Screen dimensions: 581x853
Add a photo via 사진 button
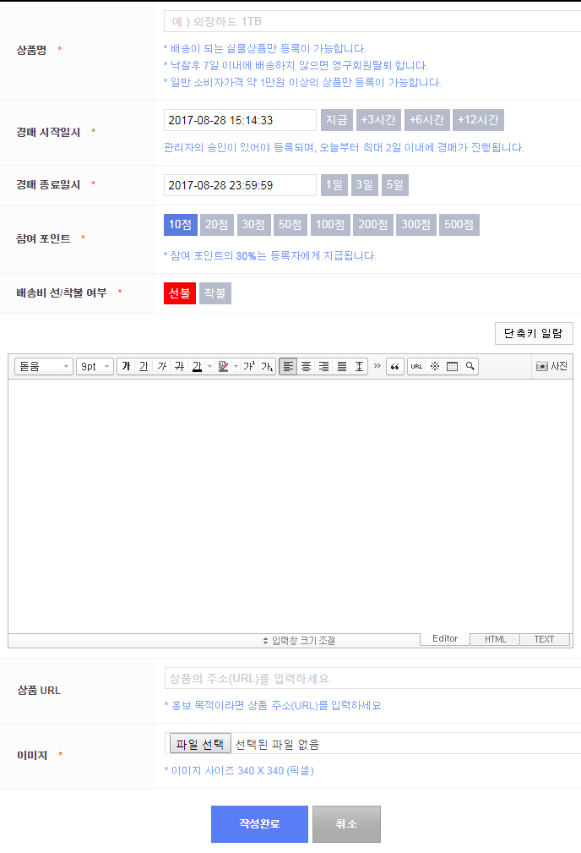coord(551,367)
